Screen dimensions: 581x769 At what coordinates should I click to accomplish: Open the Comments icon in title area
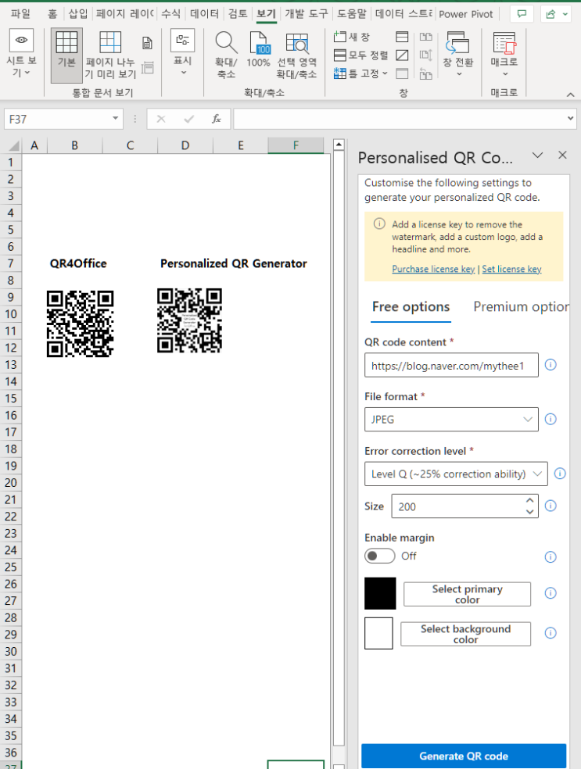tap(522, 14)
